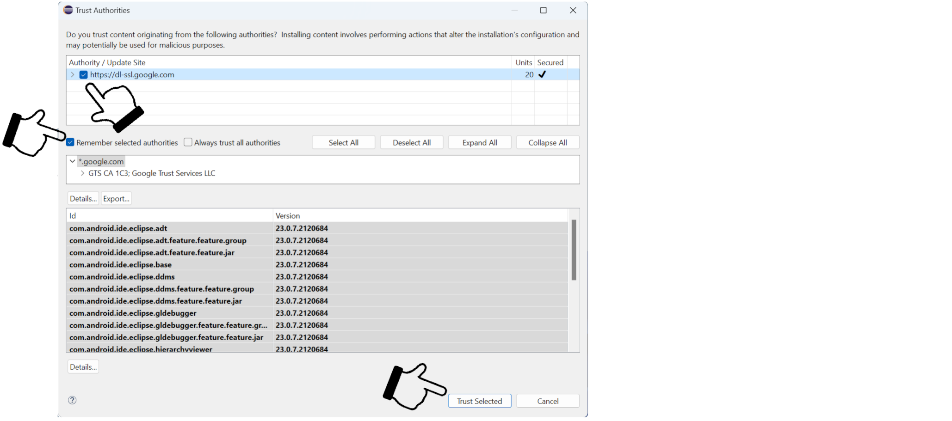Select row com.android.ide.eclipse.gldebugger

[317, 313]
